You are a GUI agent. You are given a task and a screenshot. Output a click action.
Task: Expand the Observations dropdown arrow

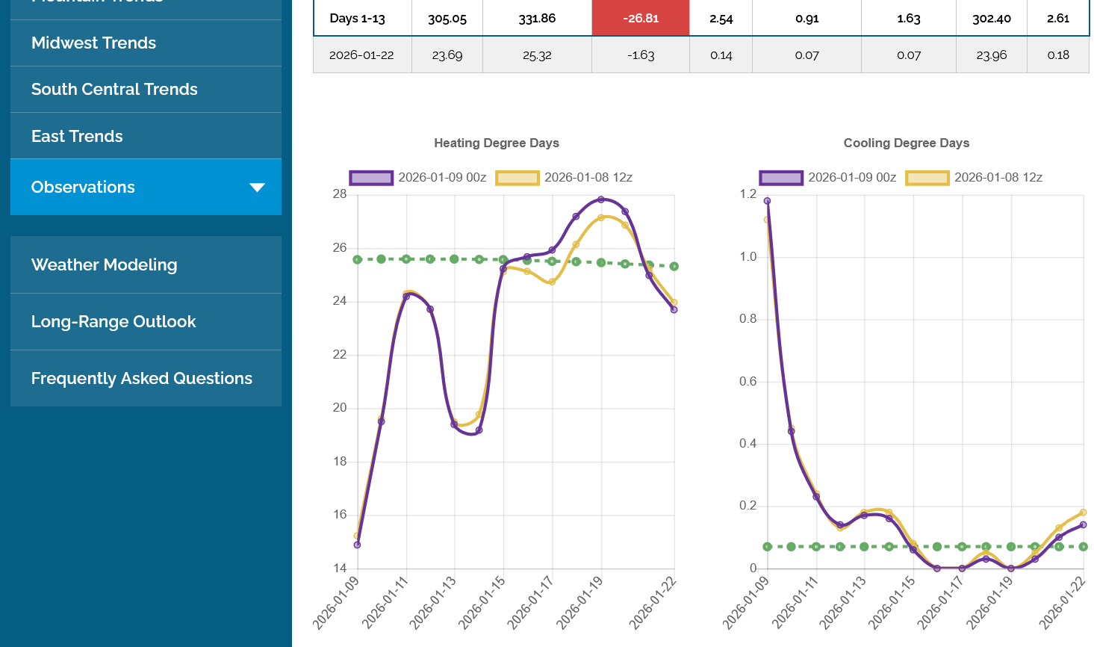[x=257, y=188]
